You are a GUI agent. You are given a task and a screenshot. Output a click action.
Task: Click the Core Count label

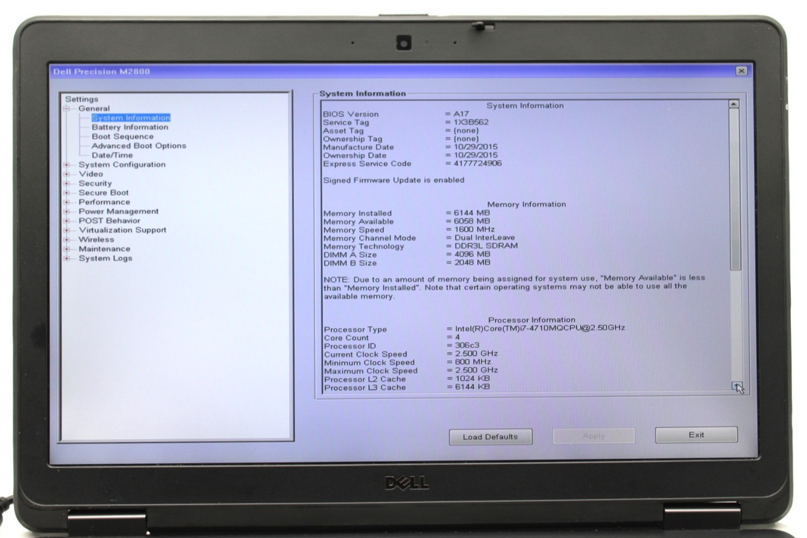(347, 338)
